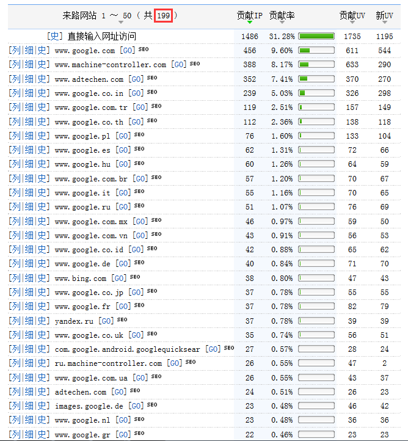Screen dimensions: 408x441
Task: Open SEO icon for www.bing.com
Action: pyautogui.click(x=135, y=277)
